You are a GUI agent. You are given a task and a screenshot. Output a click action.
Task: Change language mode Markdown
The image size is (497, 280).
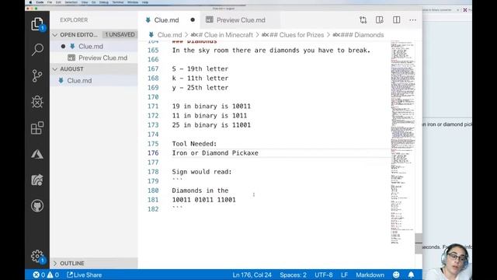370,275
